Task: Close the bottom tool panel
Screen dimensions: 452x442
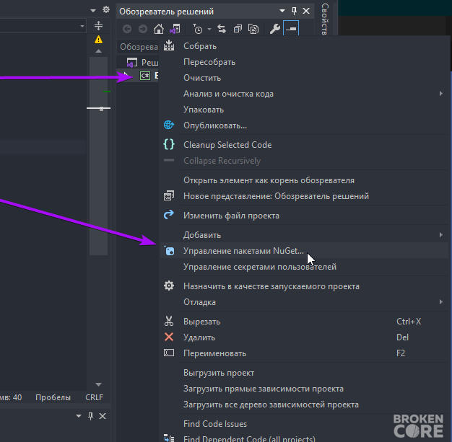Action: (x=103, y=416)
